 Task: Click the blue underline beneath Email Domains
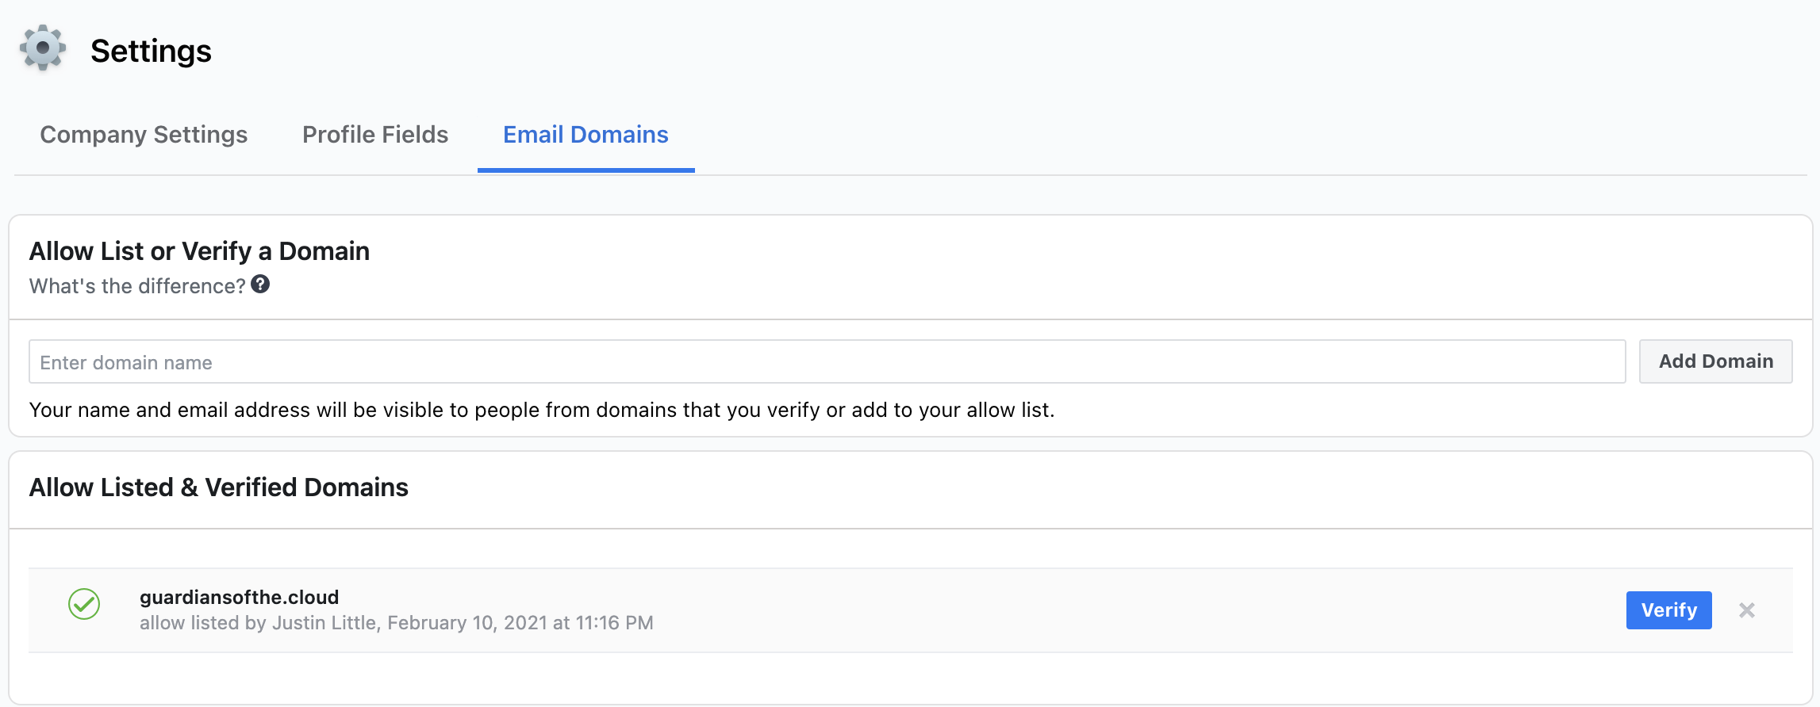point(586,170)
